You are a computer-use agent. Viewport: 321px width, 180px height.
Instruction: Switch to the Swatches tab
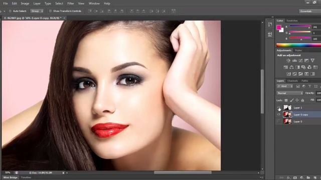tap(292, 21)
